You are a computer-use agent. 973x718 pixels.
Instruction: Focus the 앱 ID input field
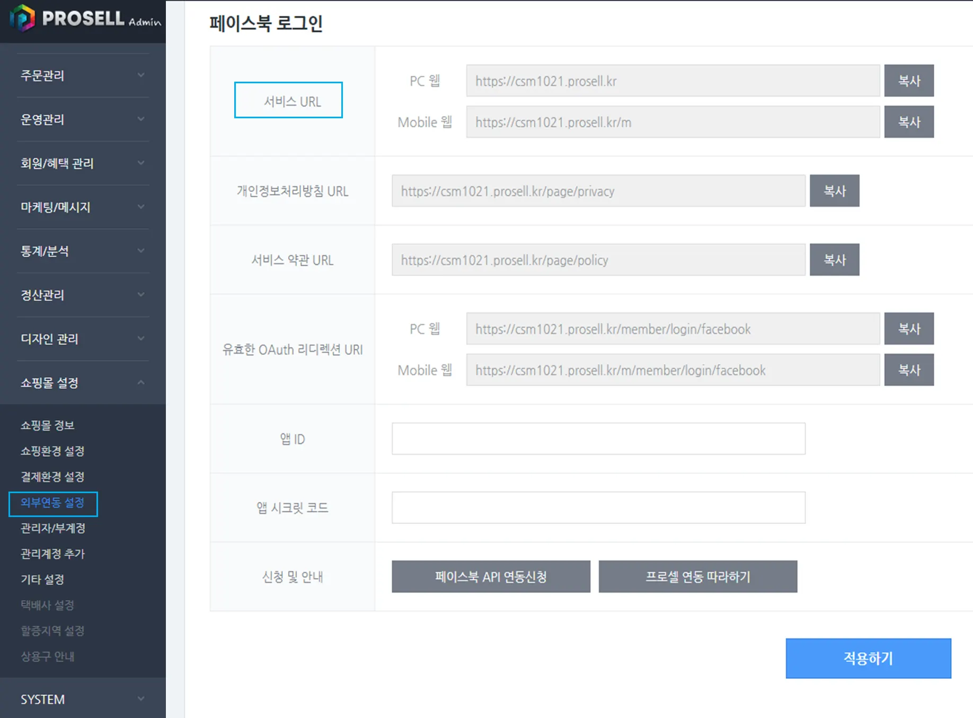coord(599,439)
